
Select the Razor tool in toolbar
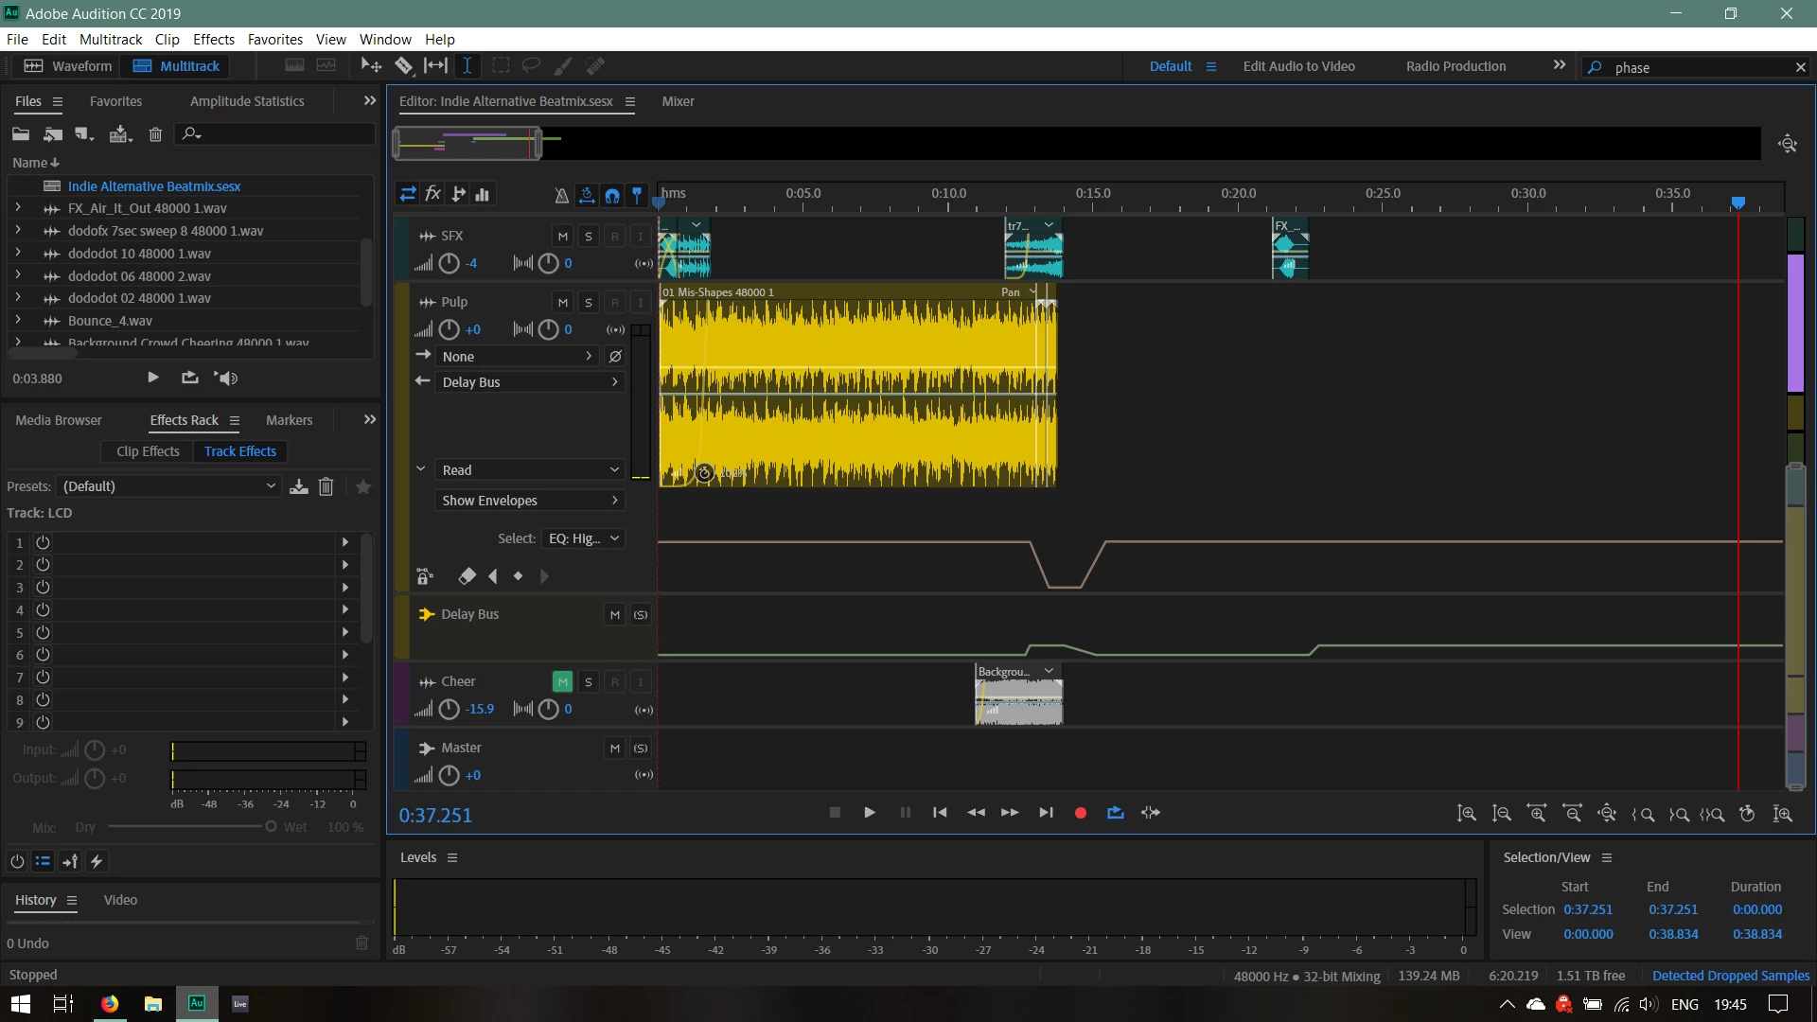[x=404, y=65]
